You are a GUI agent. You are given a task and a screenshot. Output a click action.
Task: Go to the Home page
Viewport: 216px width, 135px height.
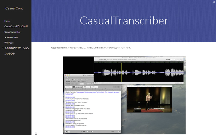click(x=7, y=21)
